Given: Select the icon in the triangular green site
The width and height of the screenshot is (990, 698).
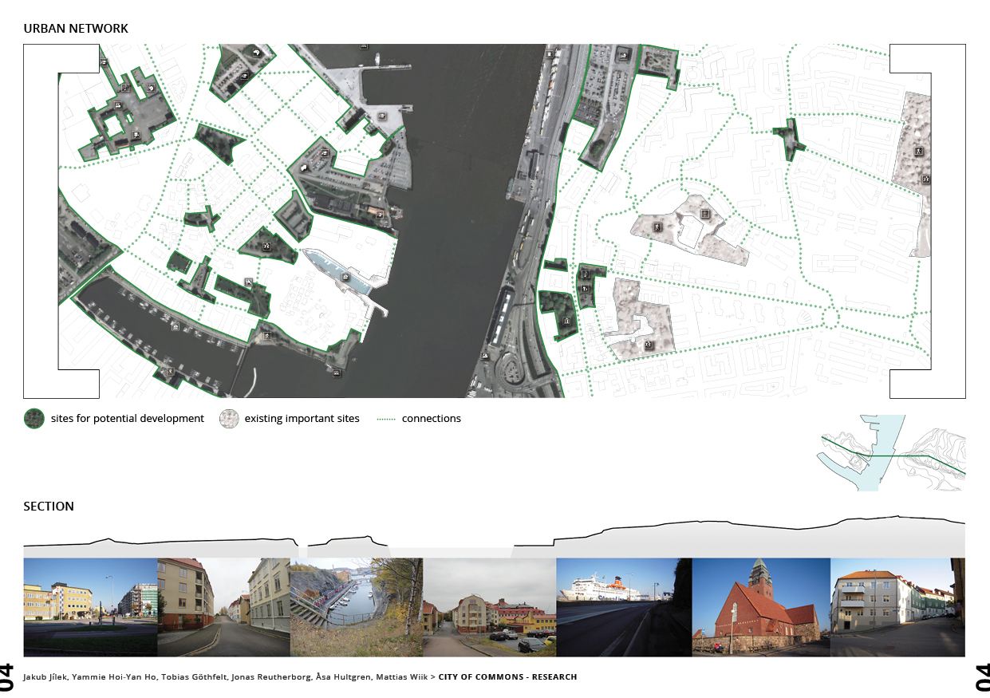Looking at the screenshot, I should 266,246.
